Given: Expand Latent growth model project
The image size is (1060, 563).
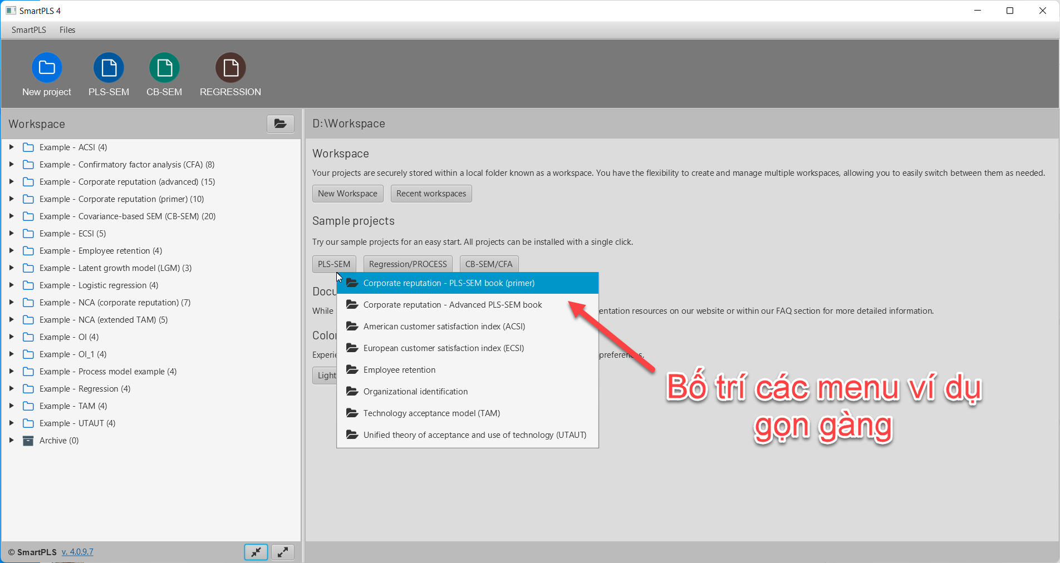Looking at the screenshot, I should 11,268.
